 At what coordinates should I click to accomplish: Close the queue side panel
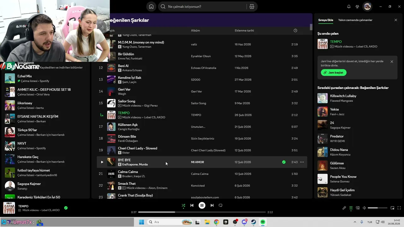click(396, 20)
